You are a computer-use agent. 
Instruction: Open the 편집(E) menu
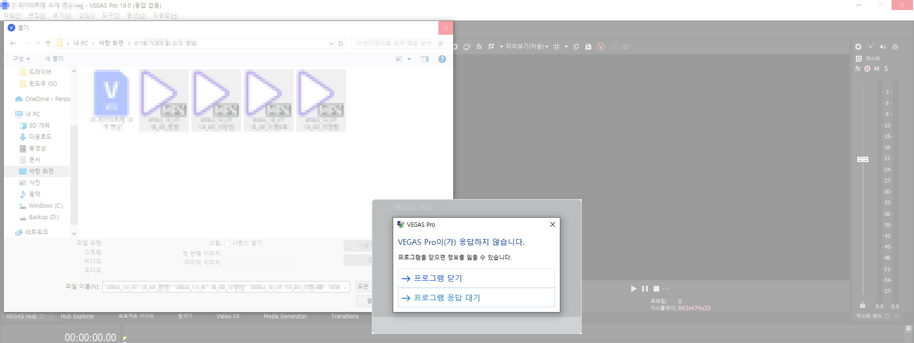[37, 16]
